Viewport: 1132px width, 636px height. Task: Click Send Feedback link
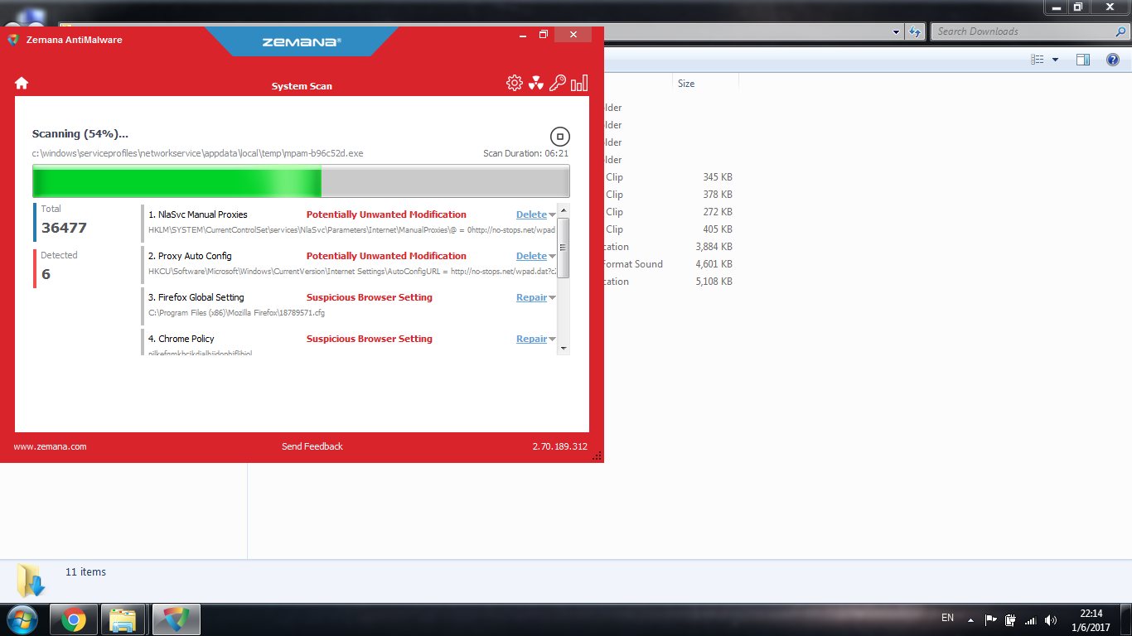tap(312, 446)
